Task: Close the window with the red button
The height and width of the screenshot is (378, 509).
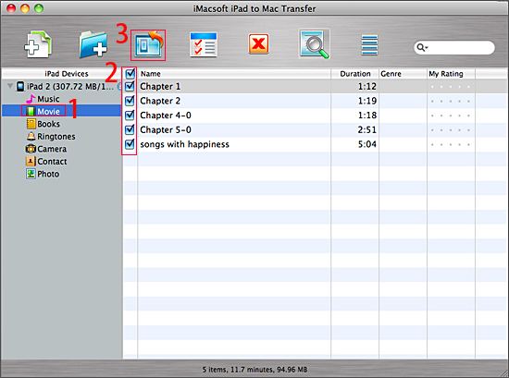Action: pyautogui.click(x=11, y=8)
